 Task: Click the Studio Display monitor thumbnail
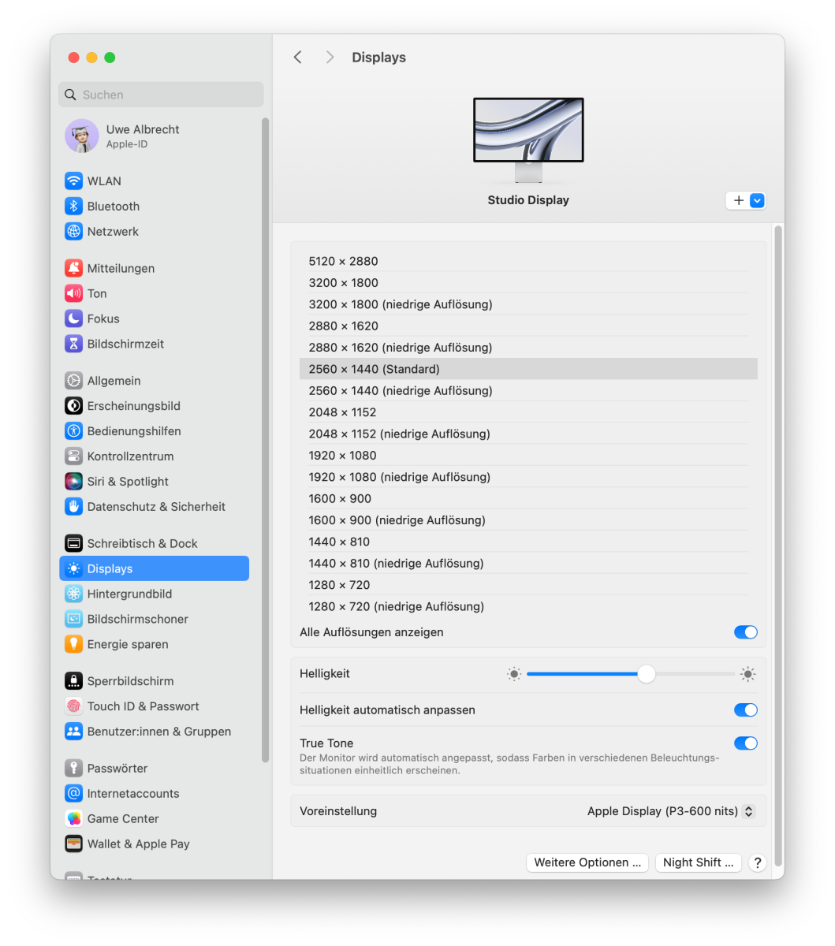(x=528, y=140)
